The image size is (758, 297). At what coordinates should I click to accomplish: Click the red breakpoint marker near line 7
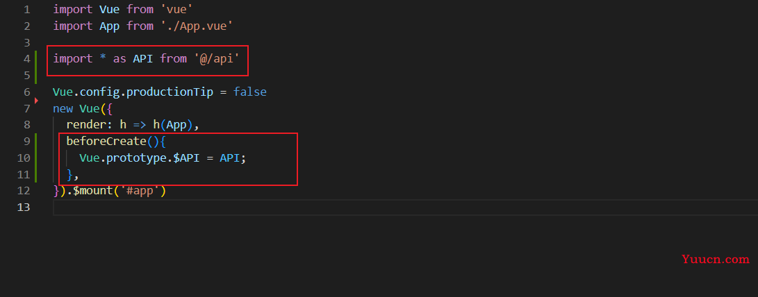coord(36,101)
